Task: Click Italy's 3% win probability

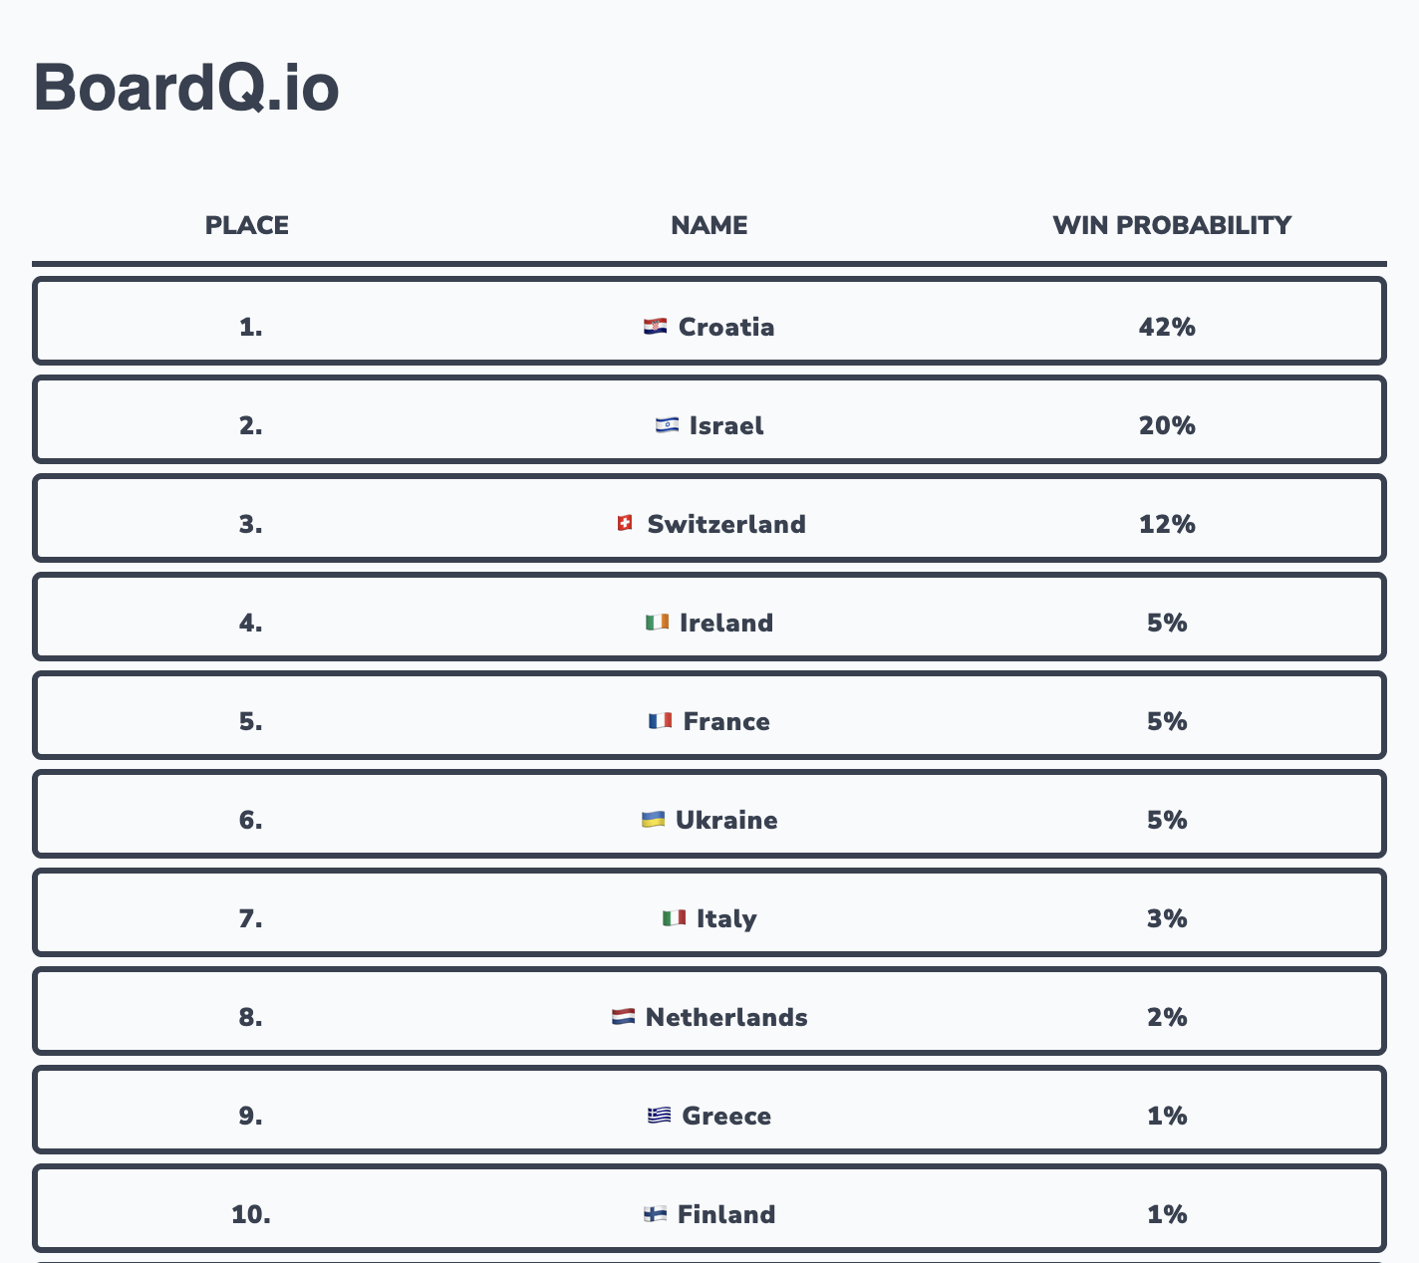Action: (x=1167, y=918)
